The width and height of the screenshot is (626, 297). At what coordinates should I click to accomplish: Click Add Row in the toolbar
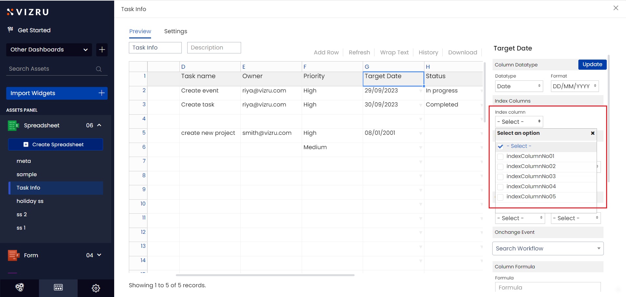(x=326, y=52)
